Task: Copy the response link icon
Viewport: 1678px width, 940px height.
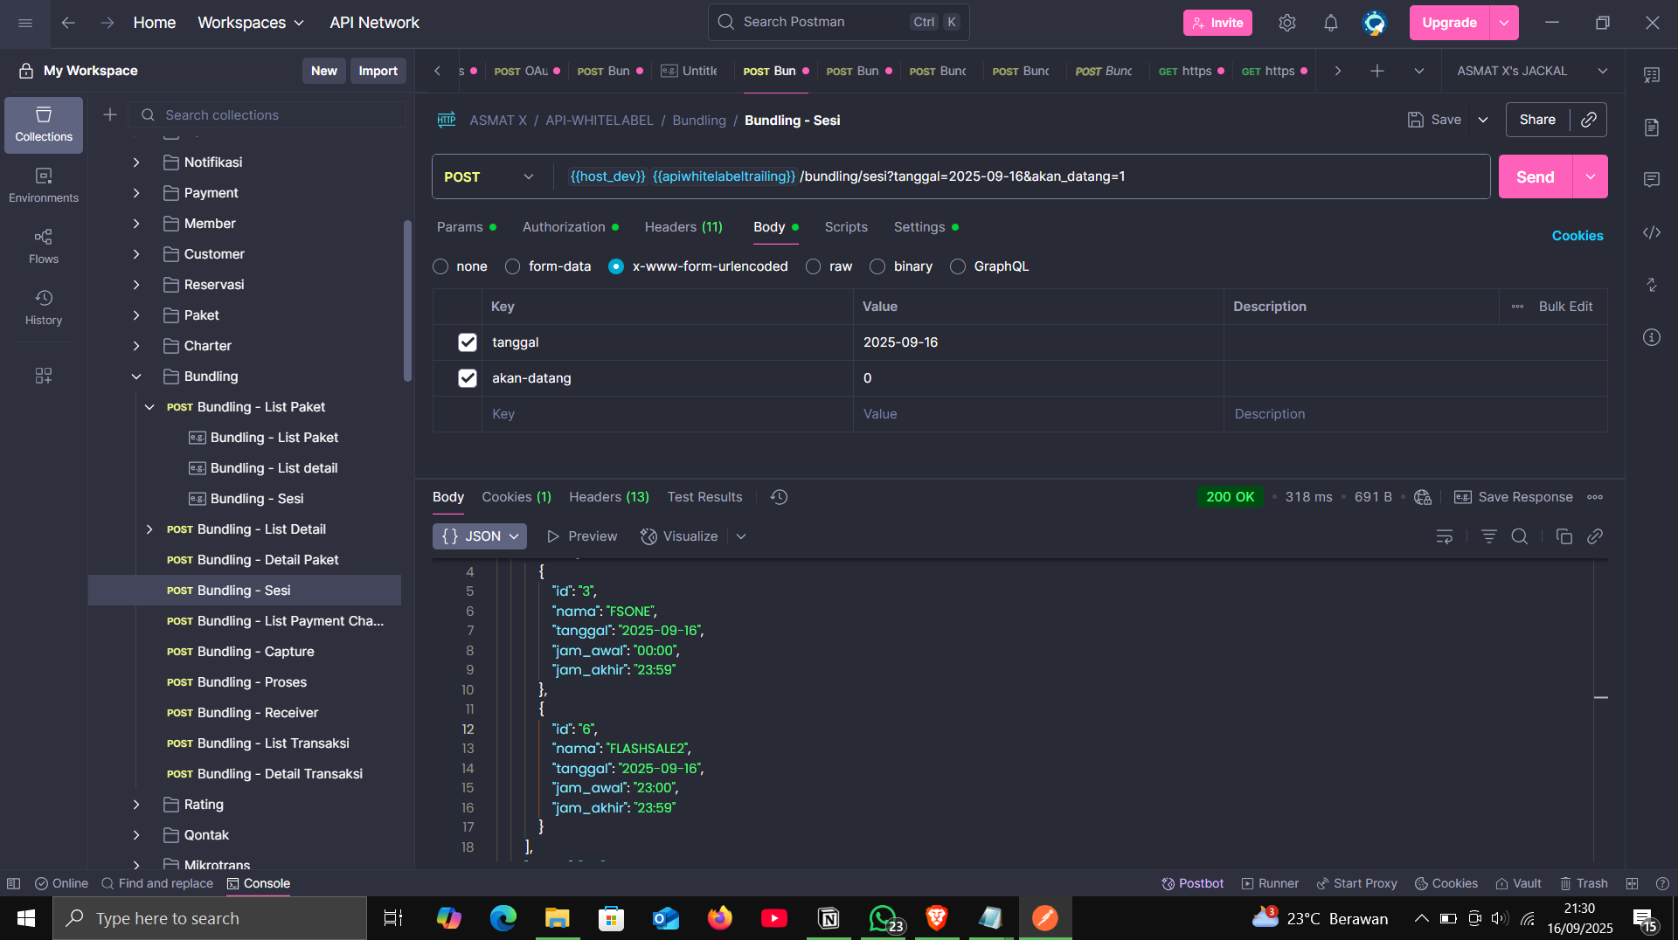Action: tap(1595, 536)
